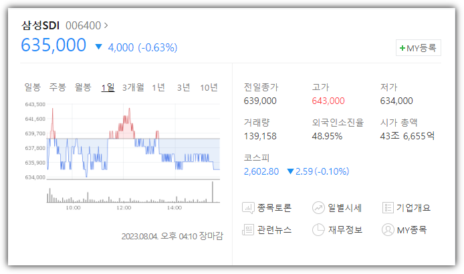Open the 일별시세 trend chart icon
Viewport: 464px width, 274px height.
[x=318, y=207]
